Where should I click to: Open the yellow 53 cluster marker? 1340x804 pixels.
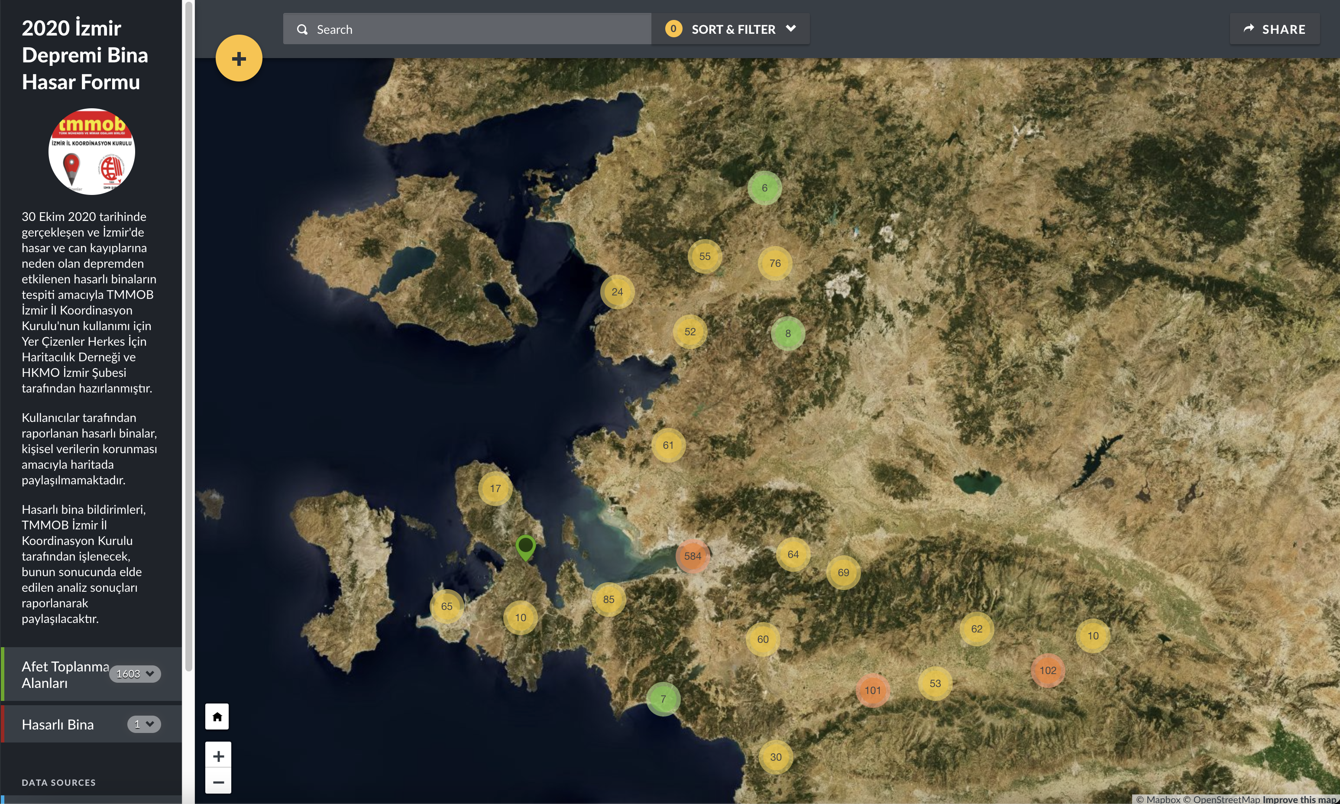click(x=935, y=684)
